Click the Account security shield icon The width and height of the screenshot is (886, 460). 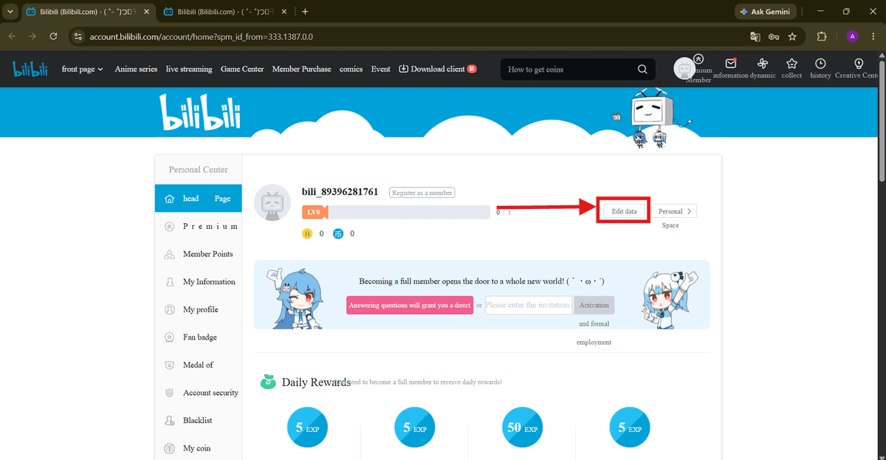pyautogui.click(x=169, y=393)
